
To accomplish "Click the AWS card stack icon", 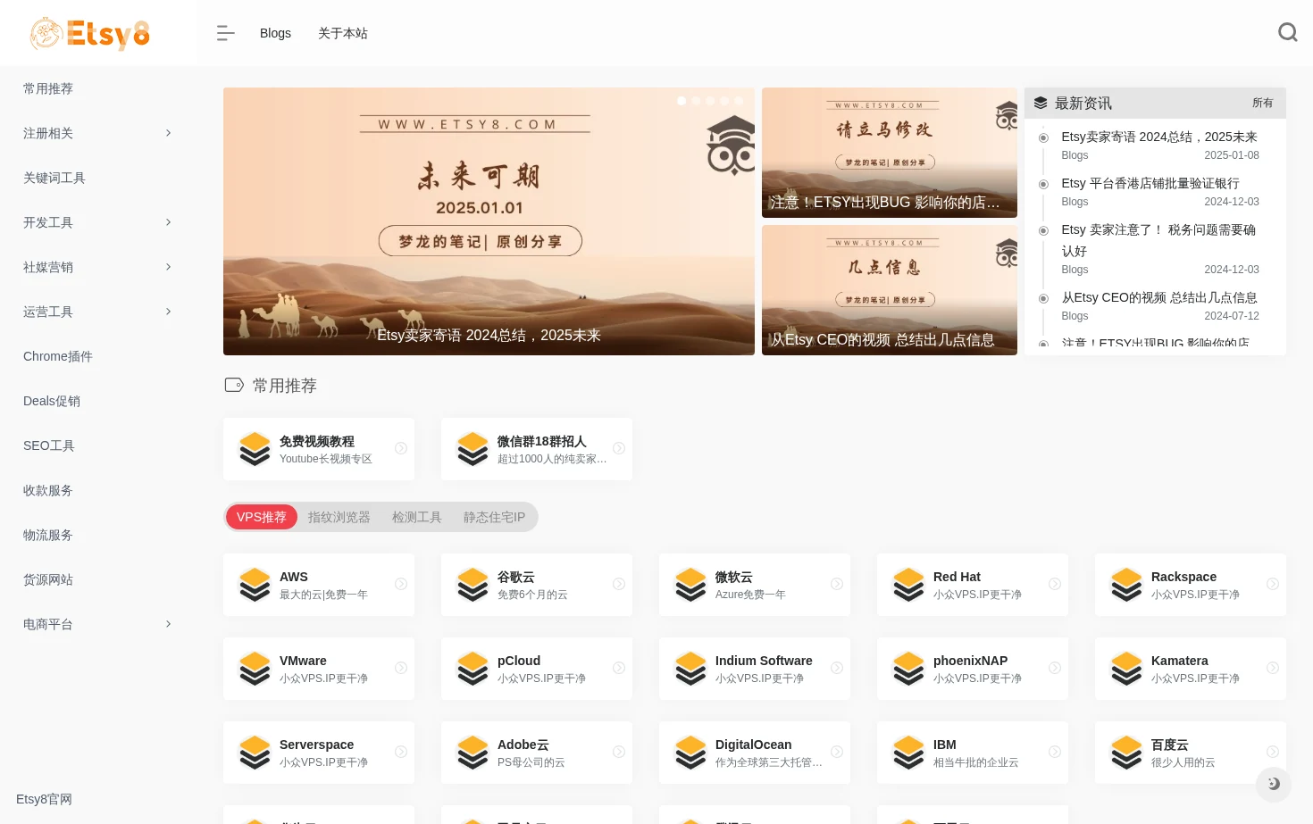I will pyautogui.click(x=255, y=585).
